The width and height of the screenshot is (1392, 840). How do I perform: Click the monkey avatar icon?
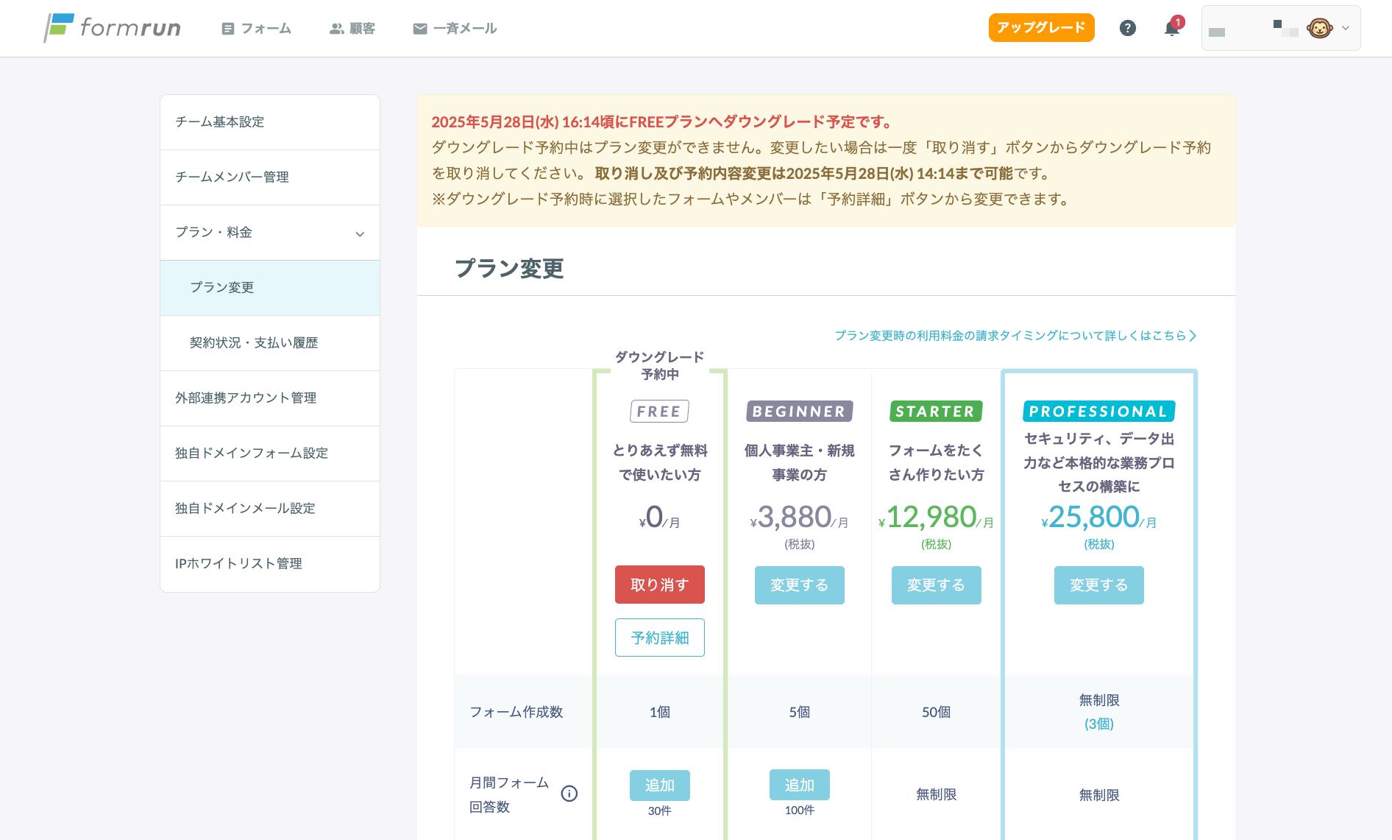(1319, 28)
